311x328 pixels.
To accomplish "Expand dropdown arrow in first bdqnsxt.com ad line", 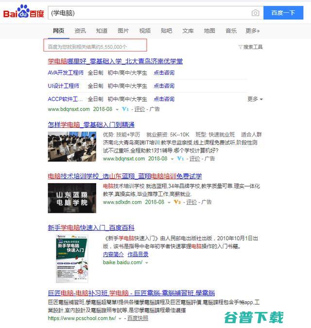I will tap(117, 109).
